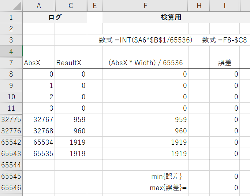Click AbsX value 0 in row 8

(x=39, y=74)
